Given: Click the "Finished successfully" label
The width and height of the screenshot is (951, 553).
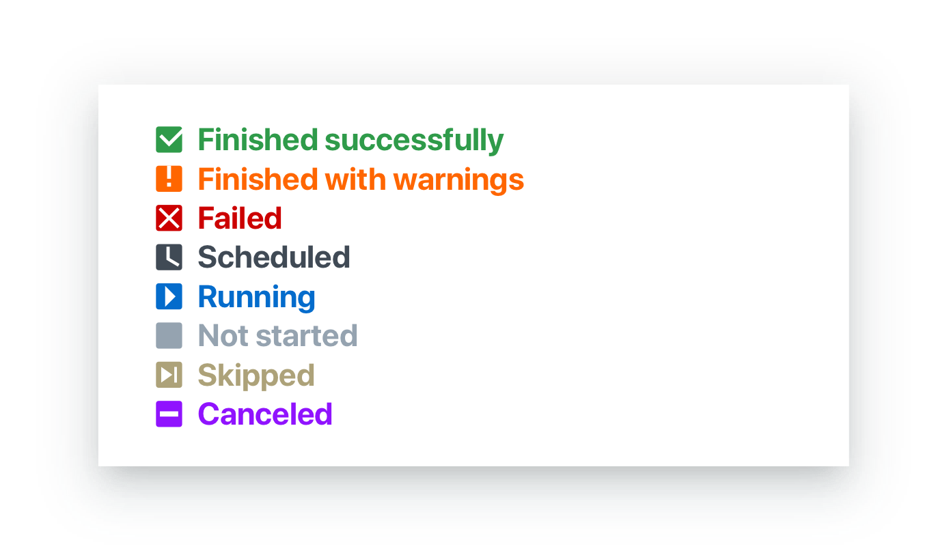Looking at the screenshot, I should 350,140.
